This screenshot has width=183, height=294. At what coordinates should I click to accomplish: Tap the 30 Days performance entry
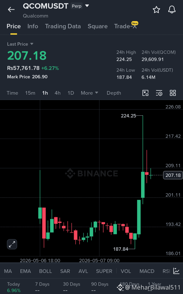click(x=71, y=287)
